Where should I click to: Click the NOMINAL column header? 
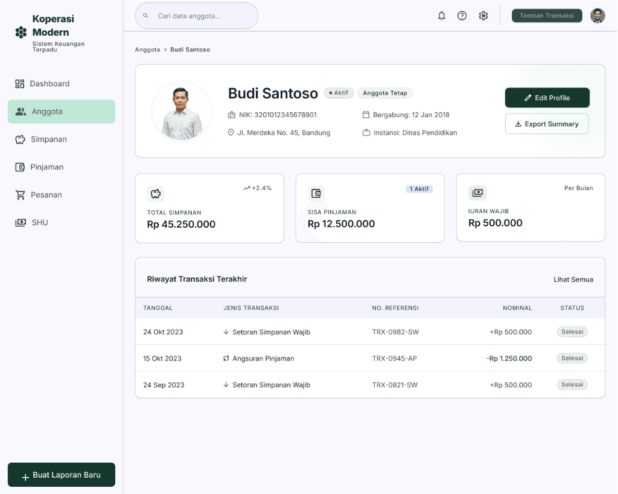coord(517,308)
